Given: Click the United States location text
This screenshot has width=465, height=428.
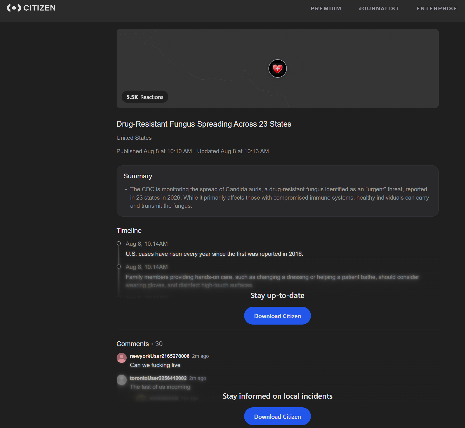Looking at the screenshot, I should click(134, 138).
